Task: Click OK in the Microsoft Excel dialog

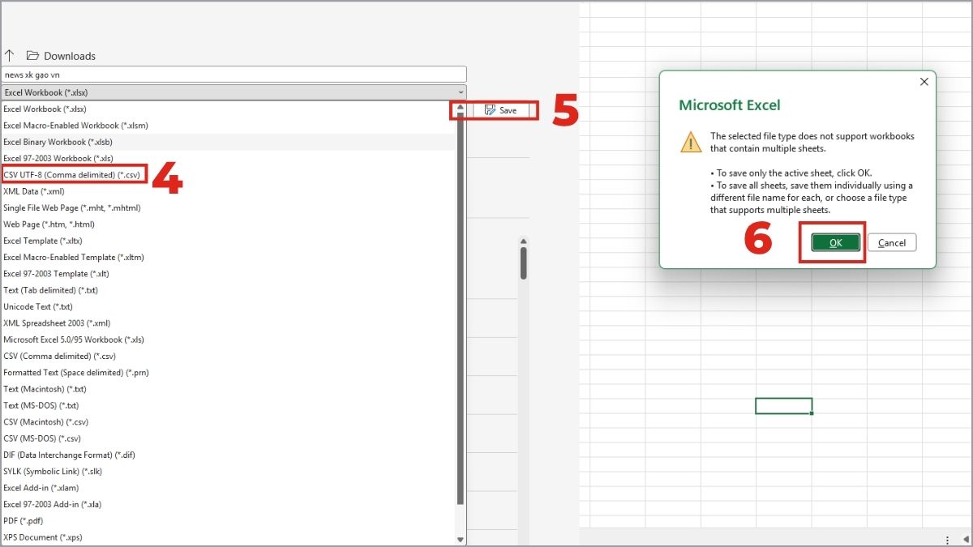Action: click(836, 242)
